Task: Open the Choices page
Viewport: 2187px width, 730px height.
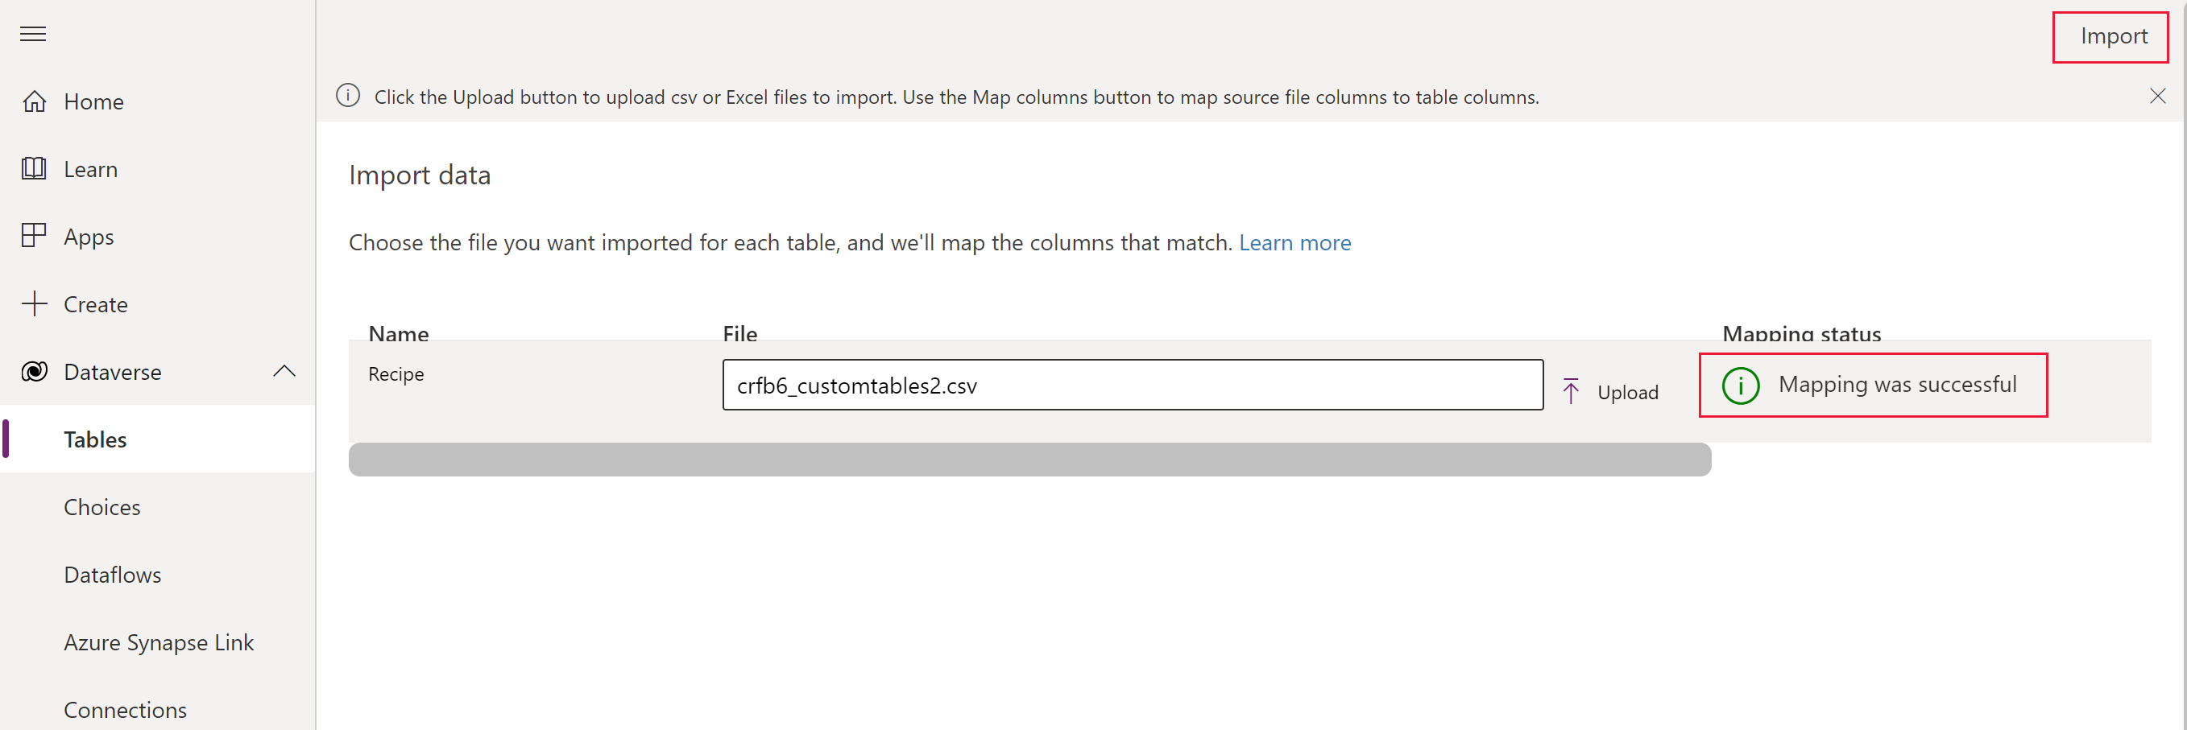Action: tap(101, 507)
